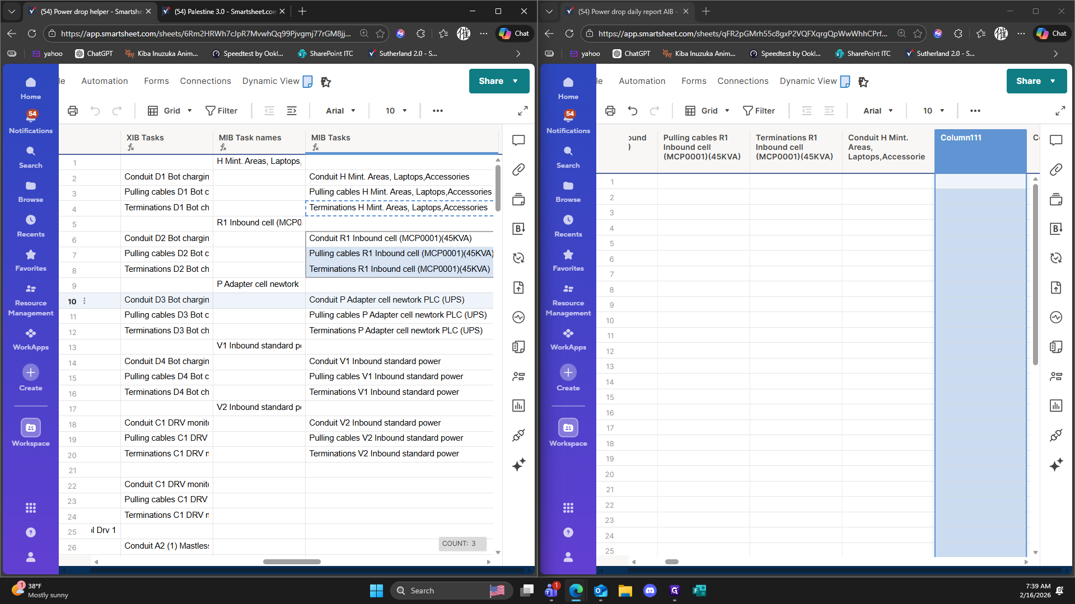Switch to the Palestine 3.0 browser tab

tap(224, 11)
